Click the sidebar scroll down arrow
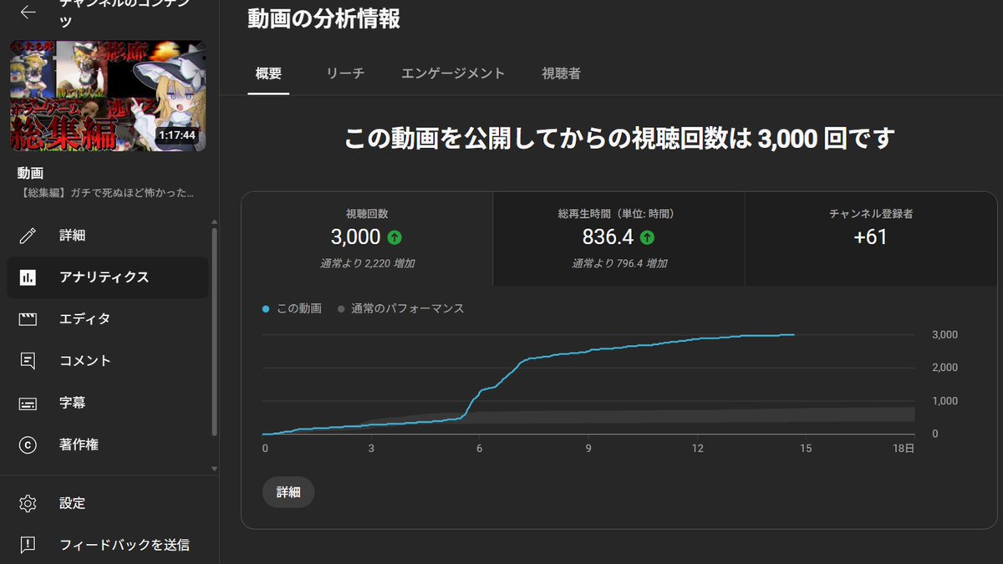The image size is (1003, 564). pos(214,469)
